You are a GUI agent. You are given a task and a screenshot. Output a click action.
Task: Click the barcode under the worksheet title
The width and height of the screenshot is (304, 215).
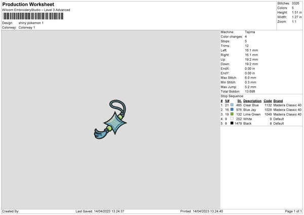33,16
